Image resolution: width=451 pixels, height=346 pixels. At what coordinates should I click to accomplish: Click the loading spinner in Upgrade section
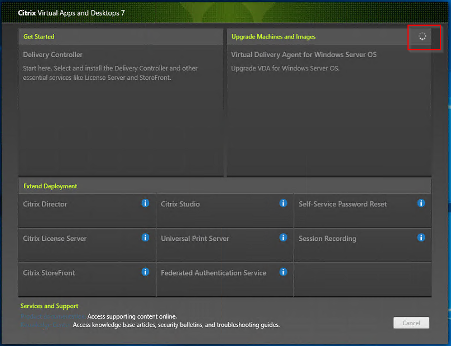423,37
